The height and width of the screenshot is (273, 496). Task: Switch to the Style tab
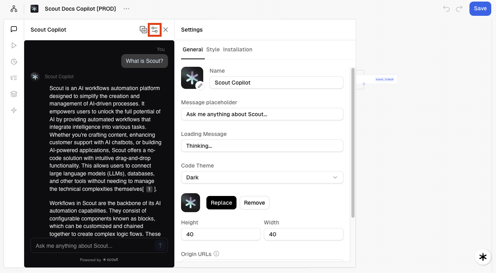tap(213, 49)
